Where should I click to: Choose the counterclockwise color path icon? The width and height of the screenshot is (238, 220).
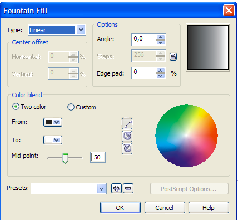click(127, 136)
